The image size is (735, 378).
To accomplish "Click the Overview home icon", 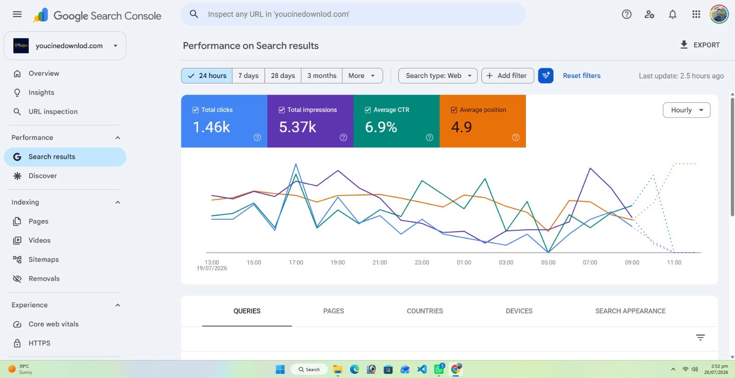I will pyautogui.click(x=17, y=73).
